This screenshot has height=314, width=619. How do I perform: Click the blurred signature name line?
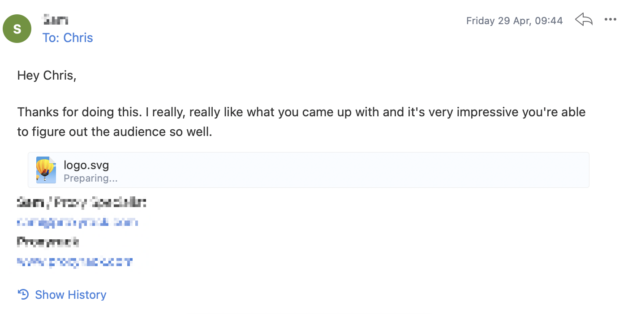click(x=82, y=203)
